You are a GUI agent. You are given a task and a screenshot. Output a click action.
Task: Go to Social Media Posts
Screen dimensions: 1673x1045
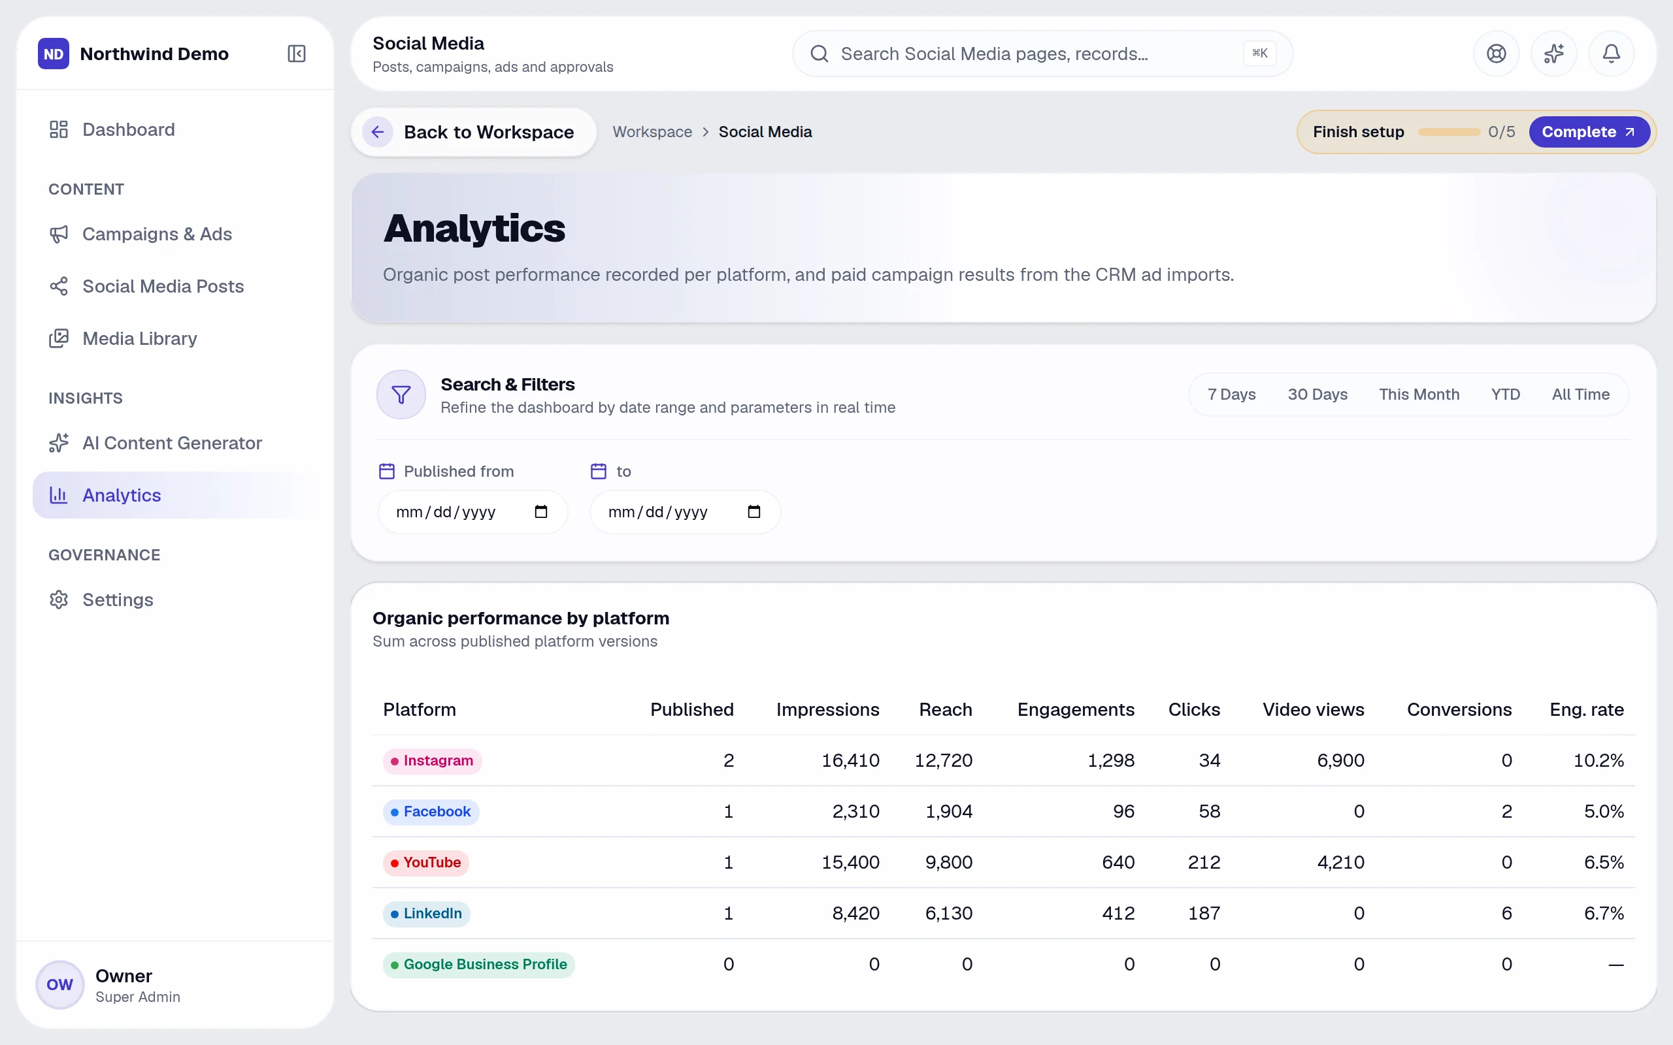(x=174, y=286)
